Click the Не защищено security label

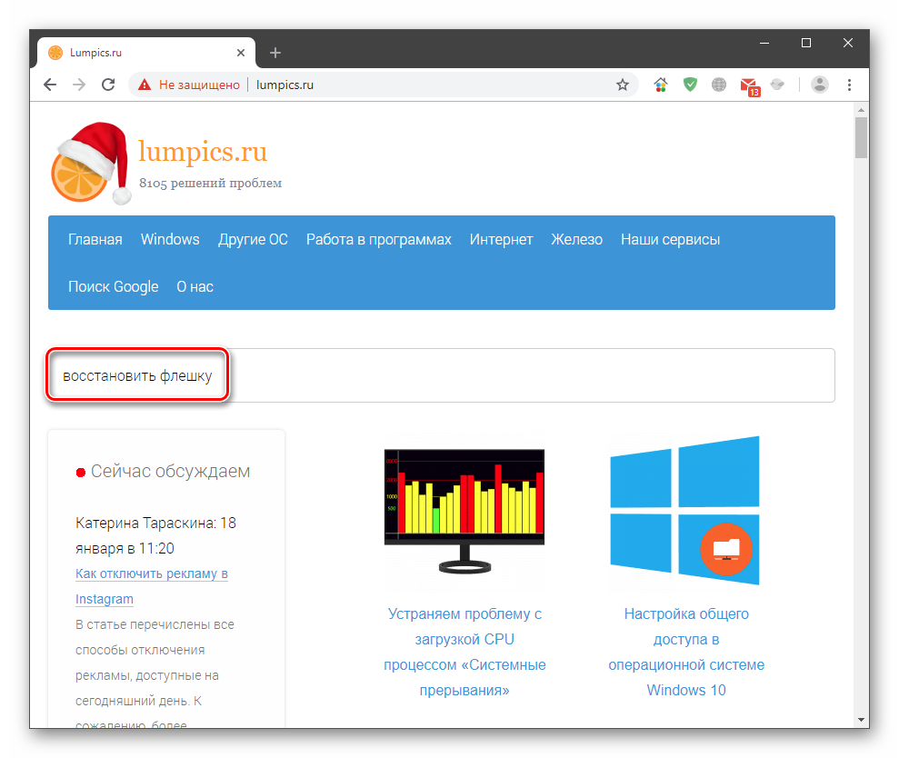(x=199, y=85)
